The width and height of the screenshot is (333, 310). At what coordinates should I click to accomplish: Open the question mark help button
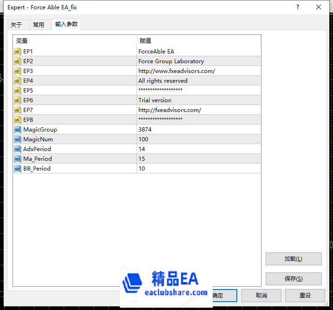click(298, 7)
